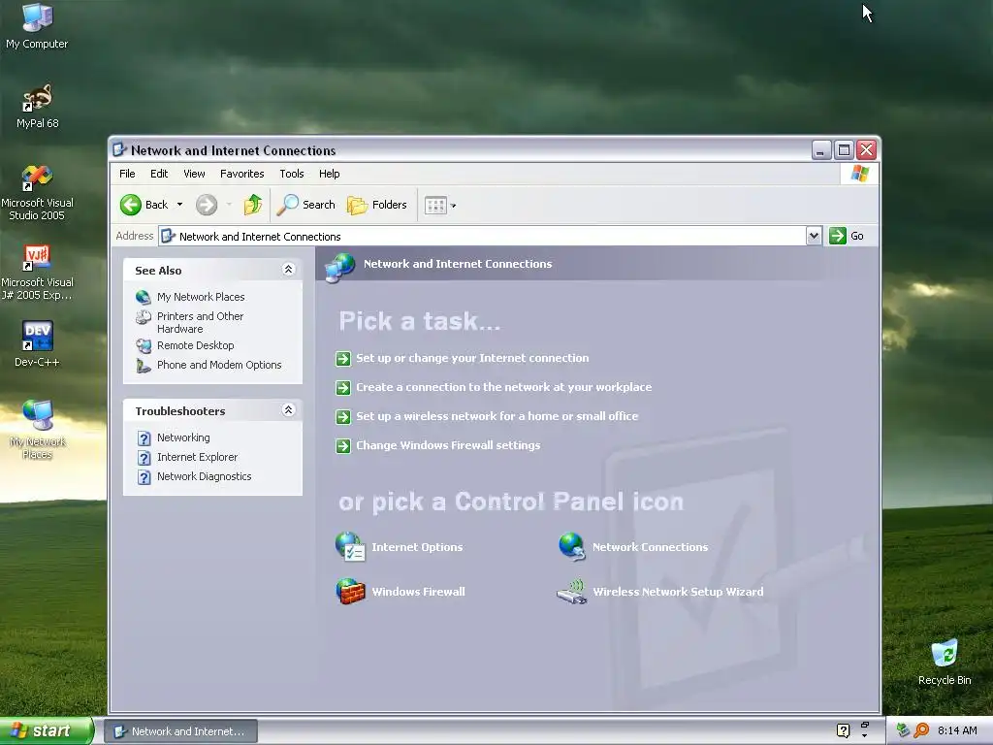Go back with the green Back arrow
Viewport: 993px width, 745px height.
144,205
